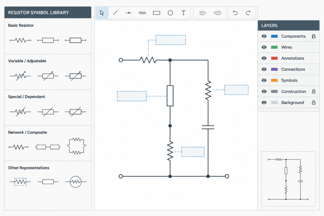
Task: Hide the Annotations layer
Action: click(x=264, y=58)
